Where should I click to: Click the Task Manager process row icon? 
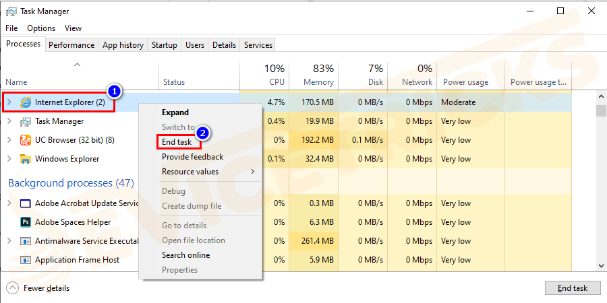point(26,121)
